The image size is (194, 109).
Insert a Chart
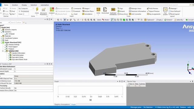point(74,14)
